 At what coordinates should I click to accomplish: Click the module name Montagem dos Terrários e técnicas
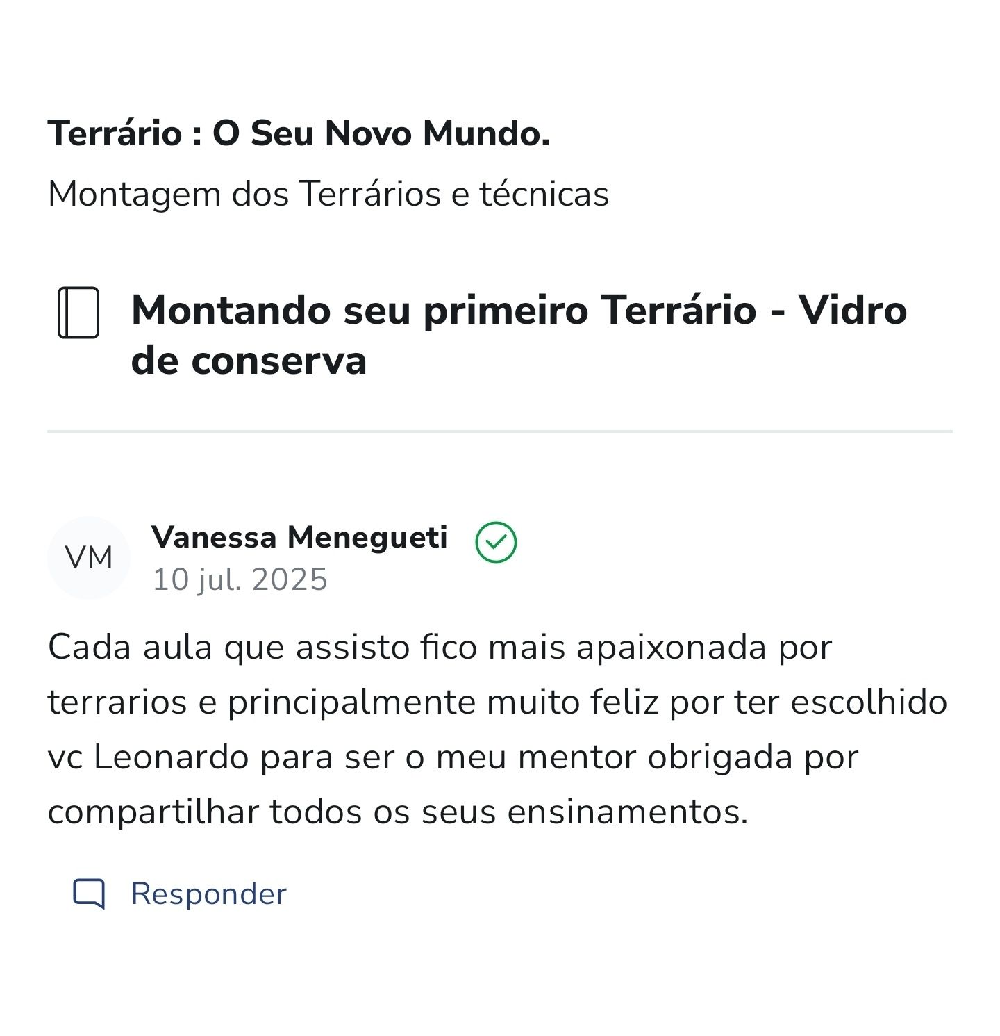click(x=328, y=194)
